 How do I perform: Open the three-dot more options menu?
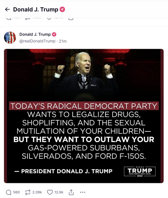pos(82,192)
